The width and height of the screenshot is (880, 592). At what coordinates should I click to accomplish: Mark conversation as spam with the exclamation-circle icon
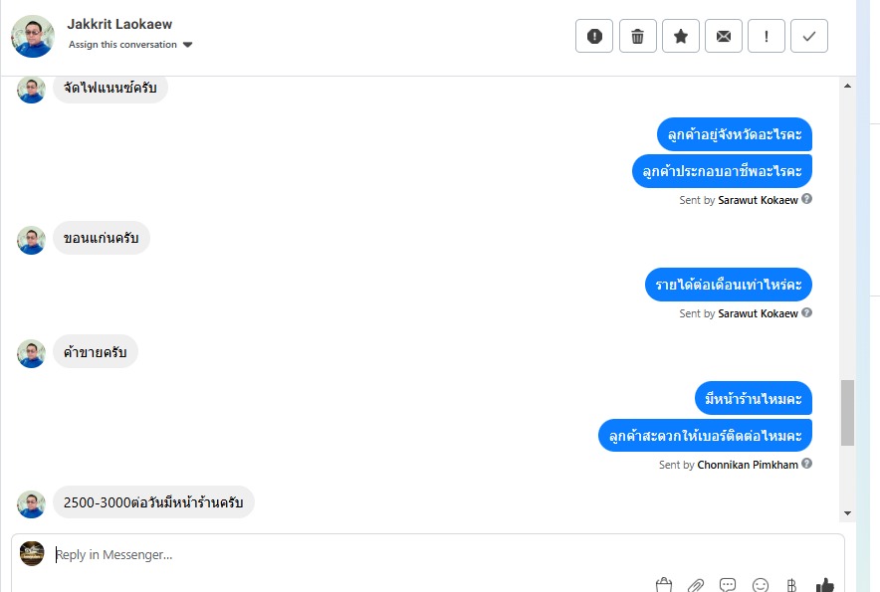tap(593, 36)
